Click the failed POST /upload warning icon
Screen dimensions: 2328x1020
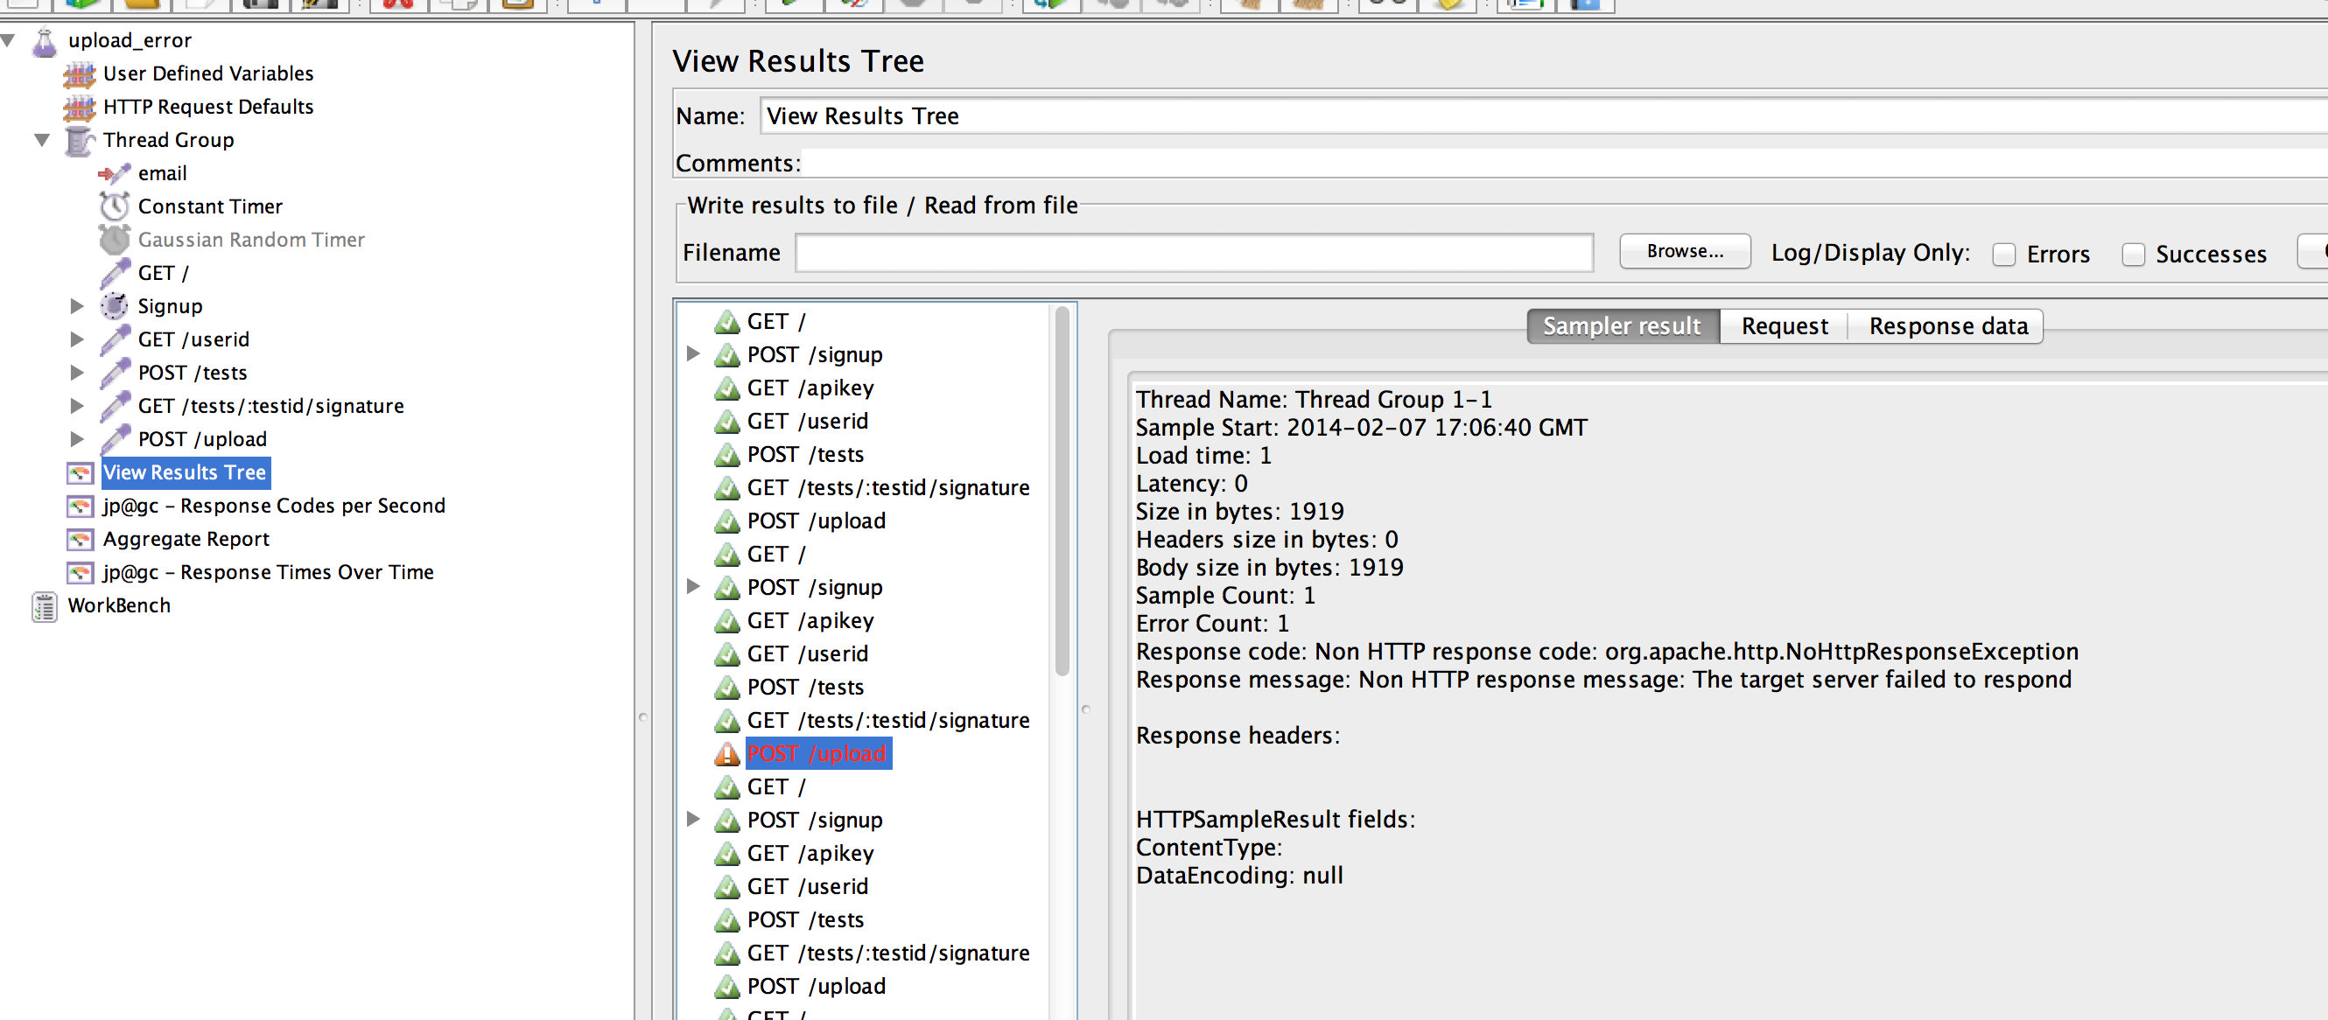click(x=726, y=753)
